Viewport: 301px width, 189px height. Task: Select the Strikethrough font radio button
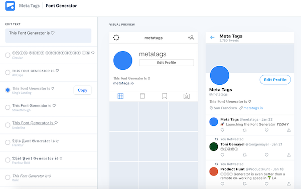8,107
